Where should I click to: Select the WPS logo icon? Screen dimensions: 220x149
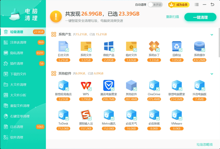(x=86, y=86)
